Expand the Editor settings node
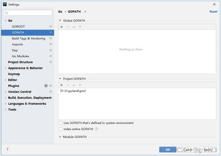221x156 pixels. 6,80
